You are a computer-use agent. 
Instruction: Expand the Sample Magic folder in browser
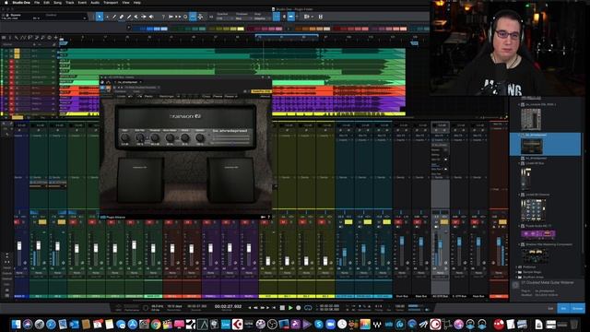[516, 272]
